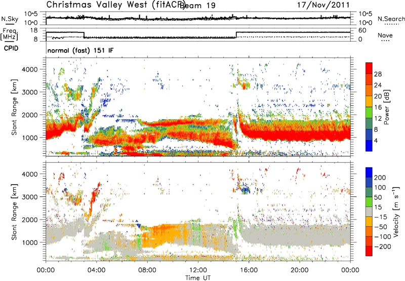This screenshot has height=281, width=405.
Task: Click the frequency step-up line near 15:00
Action: pos(236,35)
